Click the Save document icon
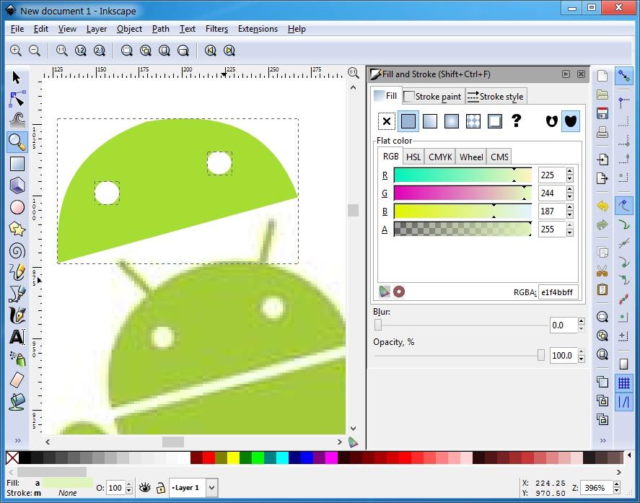 click(x=602, y=113)
